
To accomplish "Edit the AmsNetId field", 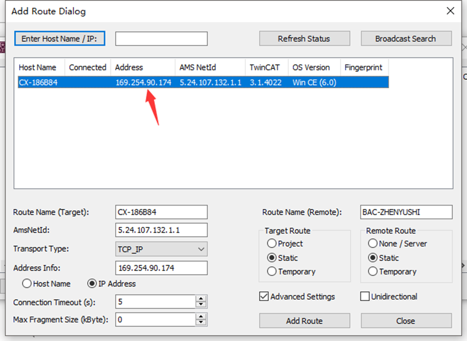I will 161,230.
